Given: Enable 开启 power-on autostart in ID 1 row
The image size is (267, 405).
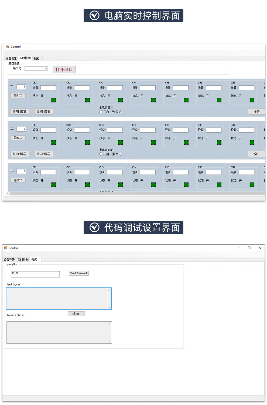Looking at the screenshot, I should 101,112.
